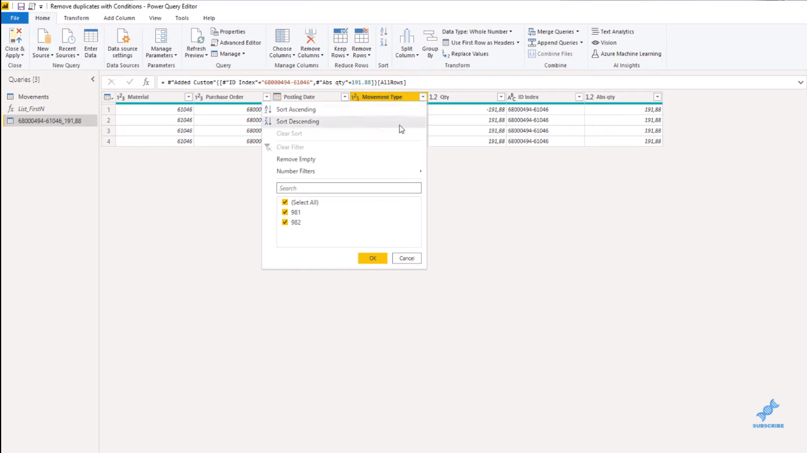807x453 pixels.
Task: Confirm the filter with OK
Action: pos(373,258)
